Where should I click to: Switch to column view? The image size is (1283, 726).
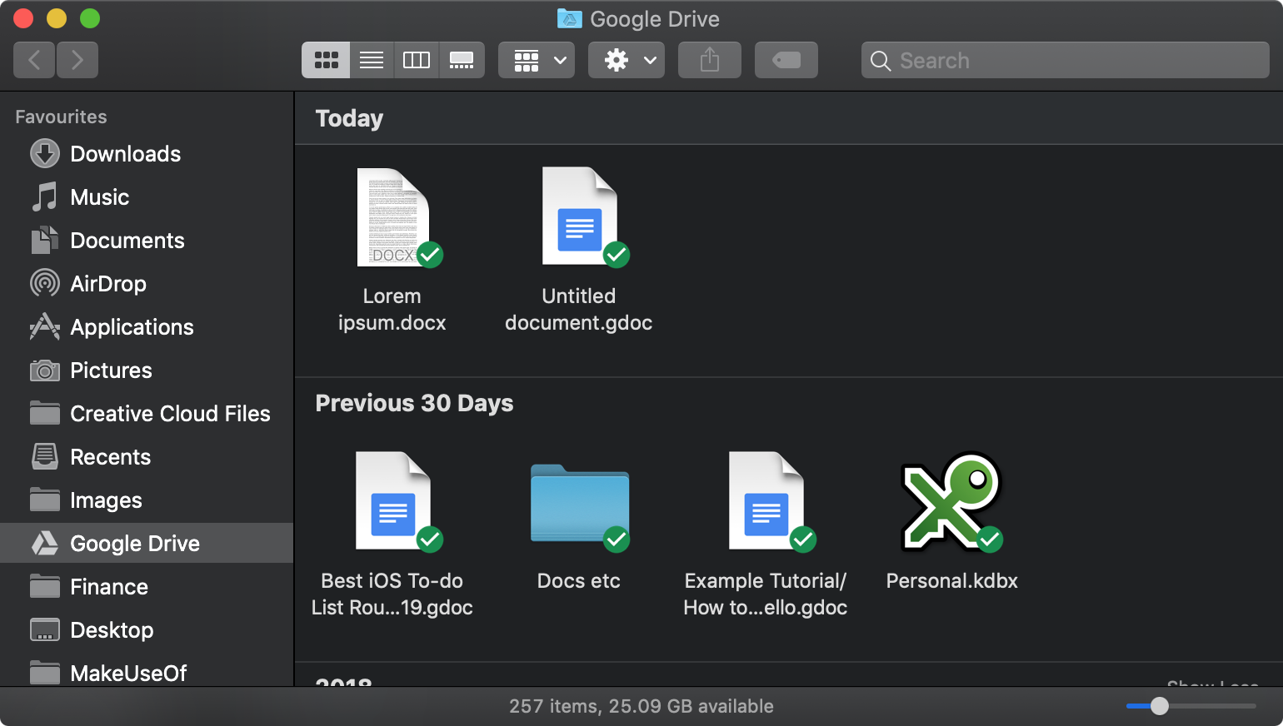[x=417, y=60]
